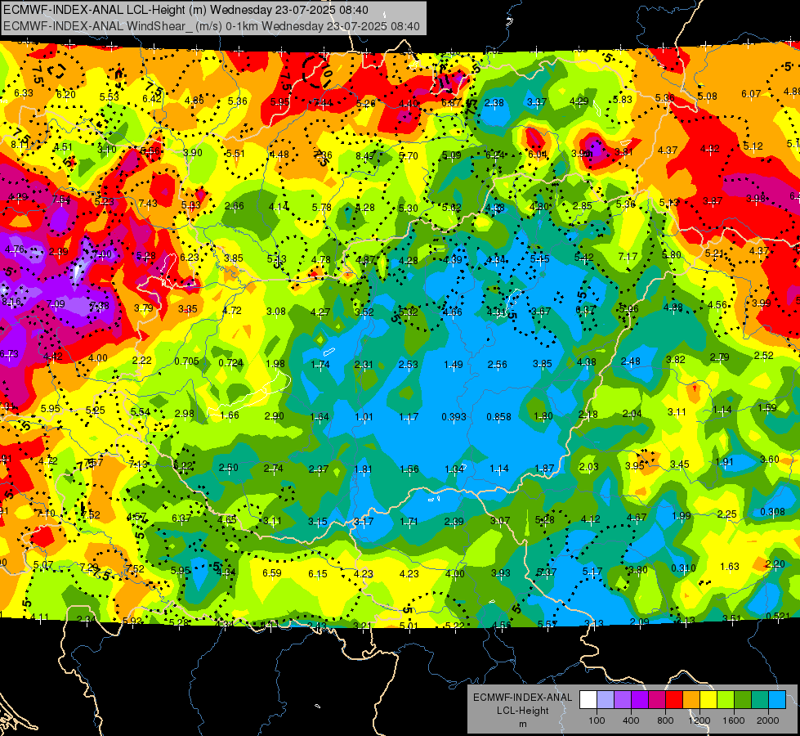Click the light lavender legend swatch
800x736 pixels.
tap(606, 700)
